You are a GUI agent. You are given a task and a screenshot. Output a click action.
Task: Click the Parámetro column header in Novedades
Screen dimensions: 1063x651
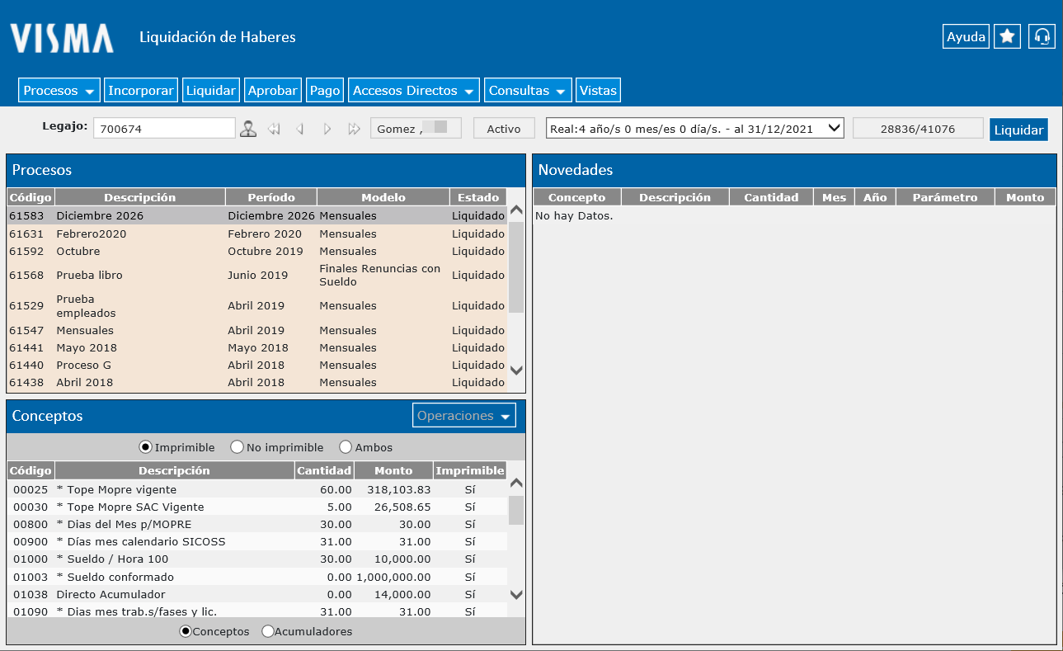pos(945,197)
